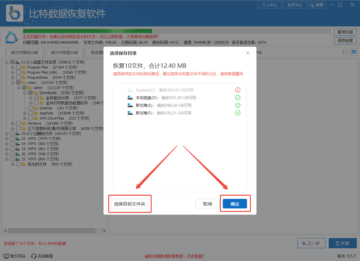
Task: Open the 菜单 menu
Action: click(x=317, y=5)
